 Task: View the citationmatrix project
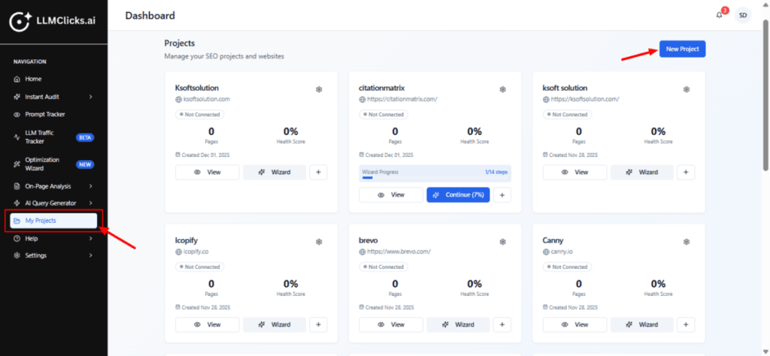[x=391, y=195]
